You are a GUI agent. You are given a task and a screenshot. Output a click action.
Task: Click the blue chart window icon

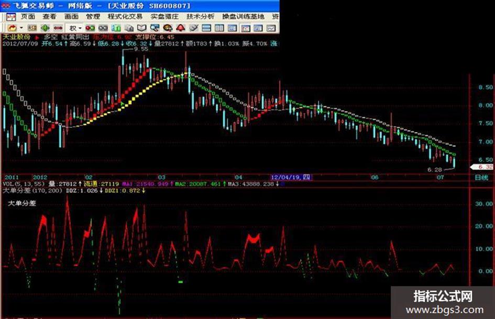click(x=258, y=28)
